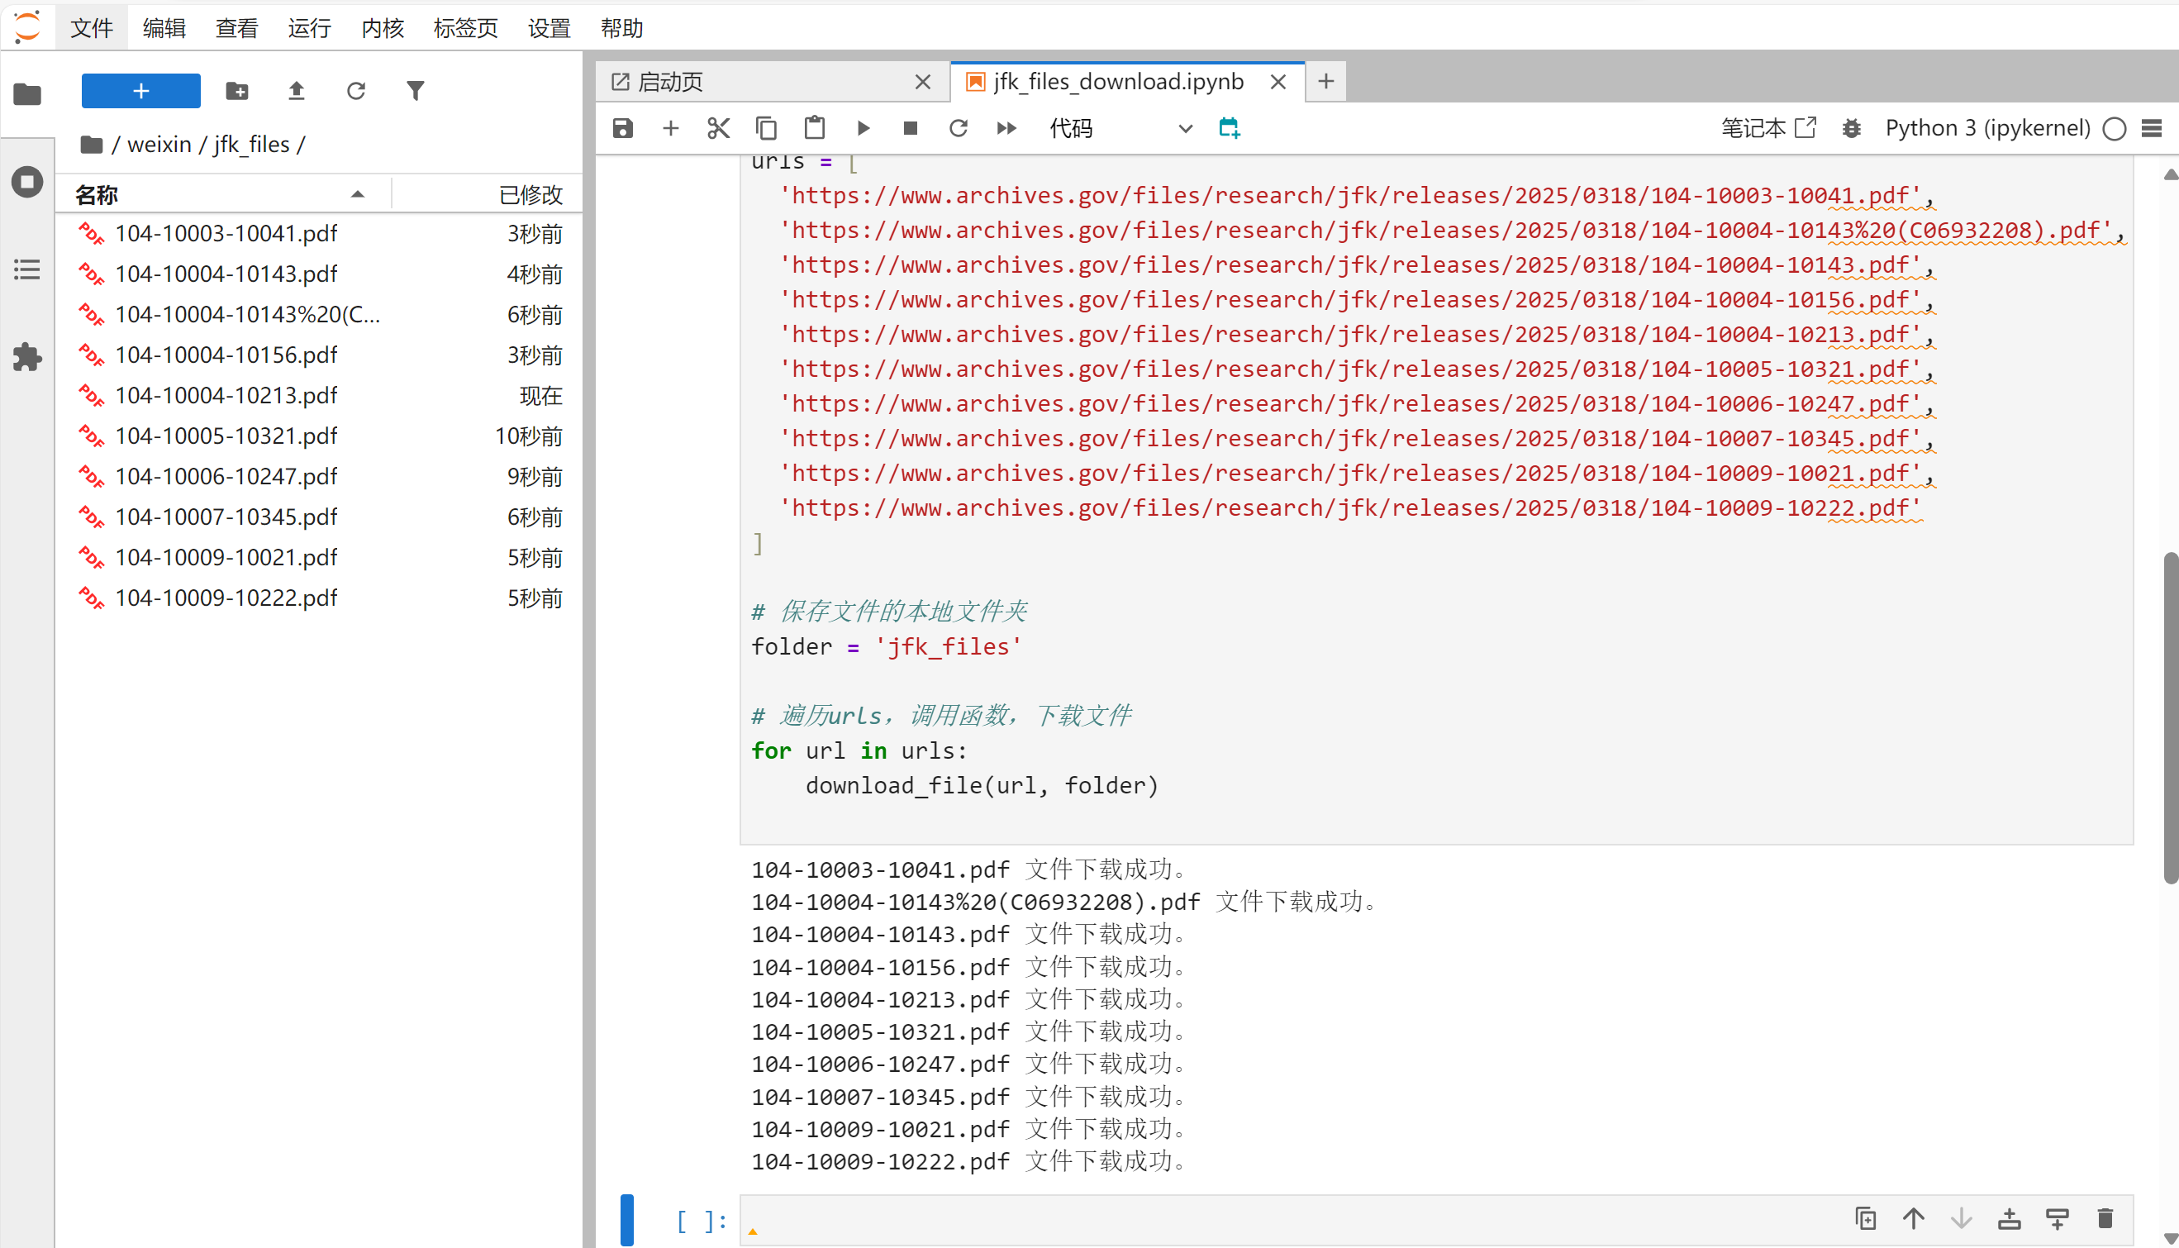Open 104-10004-10156.pdf in the file list
Screen dimensions: 2179x1248
coord(226,355)
